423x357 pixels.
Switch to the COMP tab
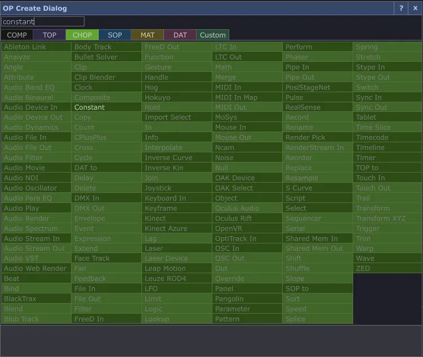pyautogui.click(x=17, y=35)
